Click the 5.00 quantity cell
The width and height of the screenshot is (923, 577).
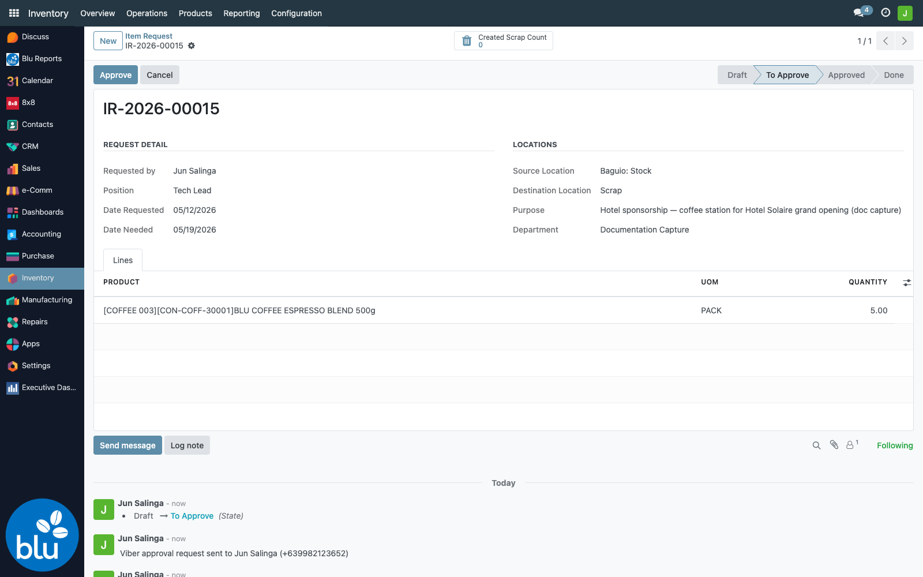click(x=879, y=310)
